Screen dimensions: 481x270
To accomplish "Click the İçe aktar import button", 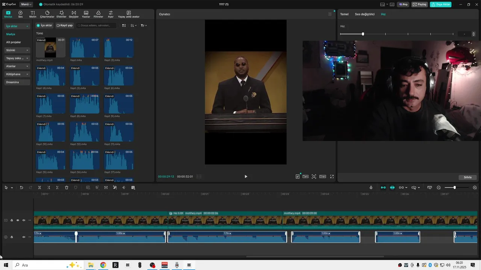I will point(44,25).
